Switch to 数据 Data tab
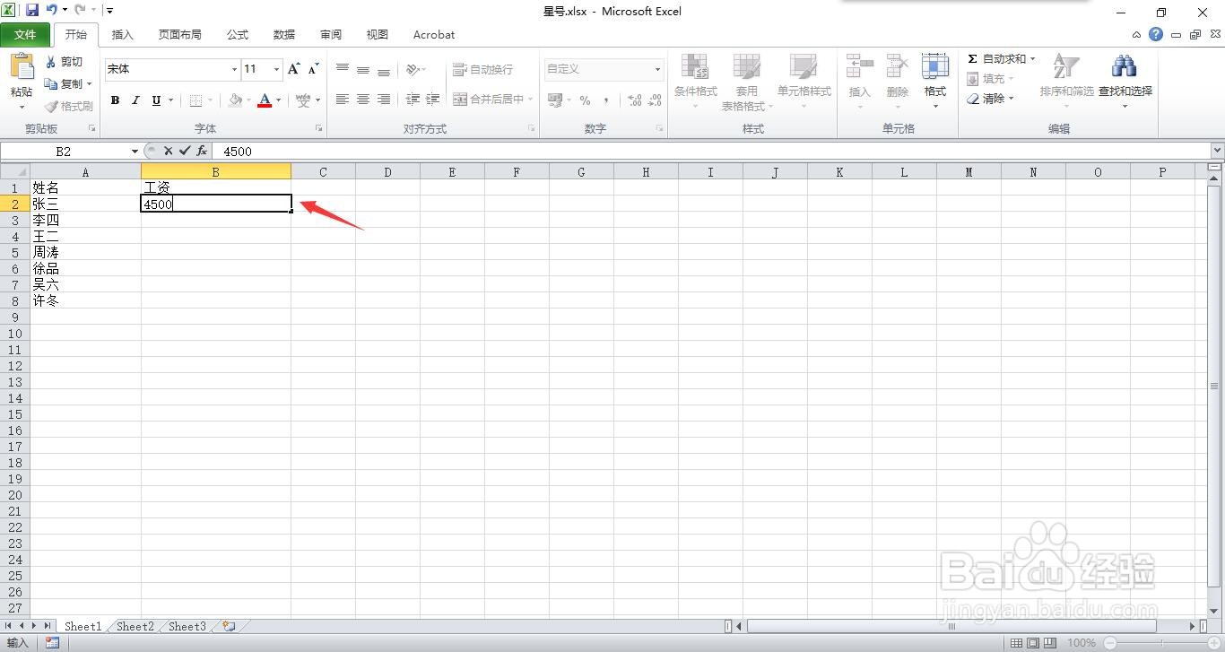The height and width of the screenshot is (652, 1225). tap(284, 35)
